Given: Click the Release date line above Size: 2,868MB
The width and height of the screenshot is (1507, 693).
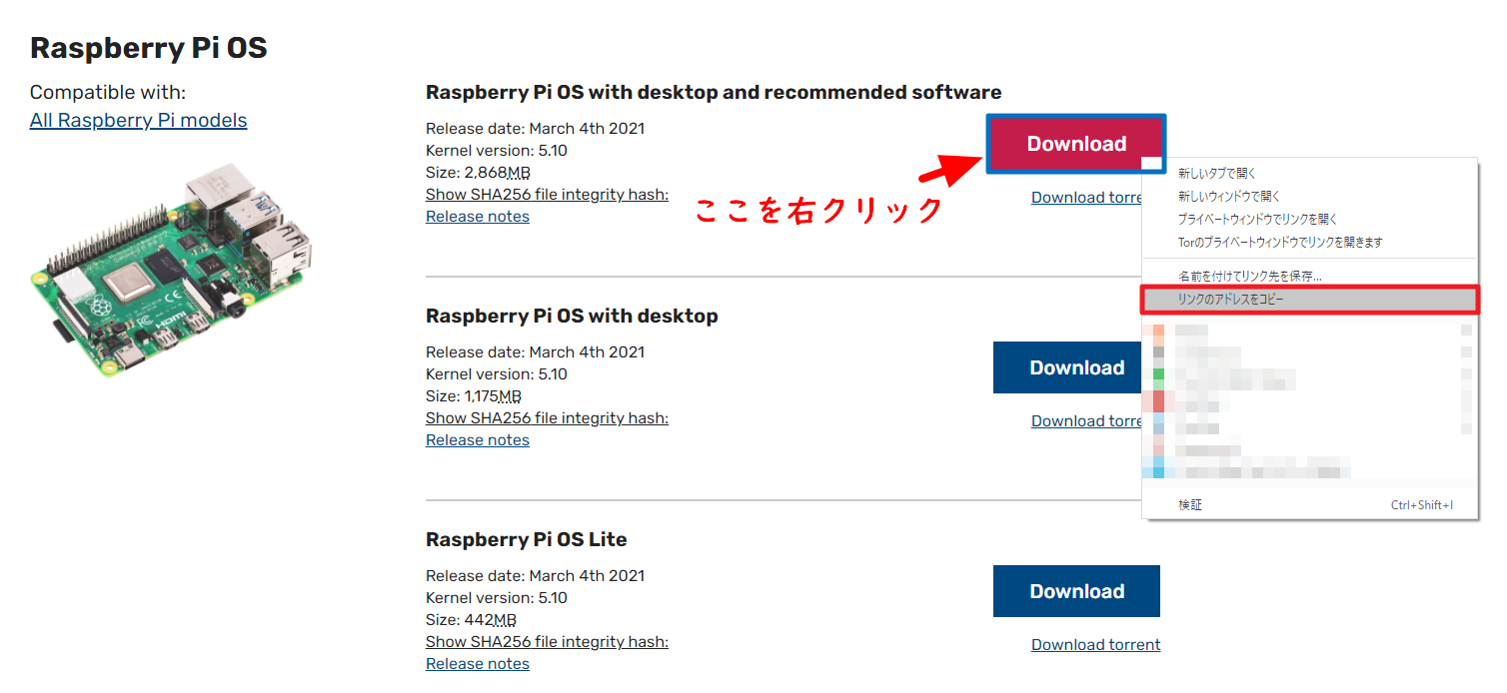Looking at the screenshot, I should coord(536,129).
